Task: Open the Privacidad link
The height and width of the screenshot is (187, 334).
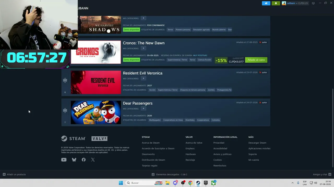Action: 219,143
